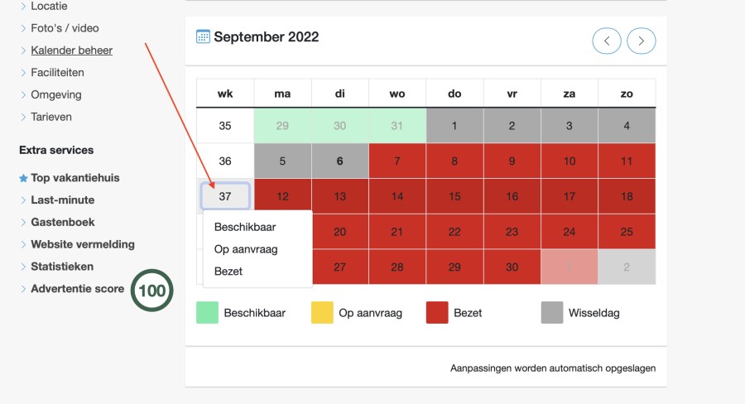Click the star icon next to Top vakantiehuis

pyautogui.click(x=23, y=178)
